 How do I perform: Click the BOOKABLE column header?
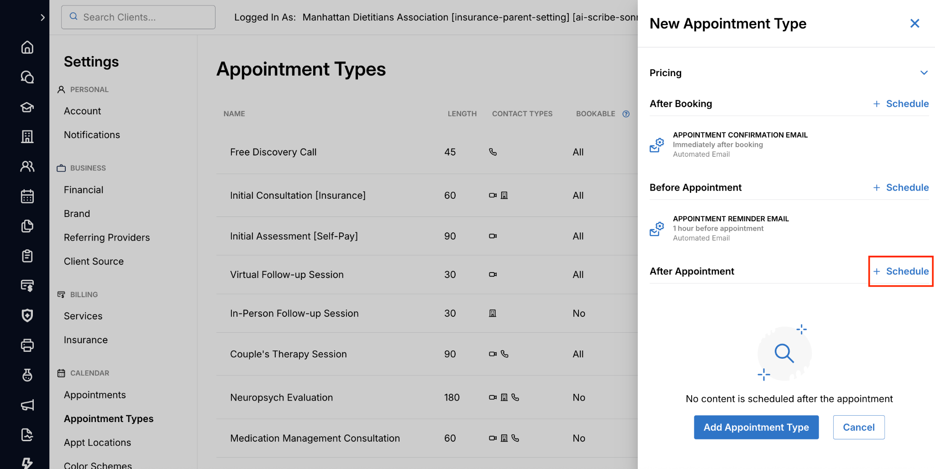pyautogui.click(x=595, y=114)
